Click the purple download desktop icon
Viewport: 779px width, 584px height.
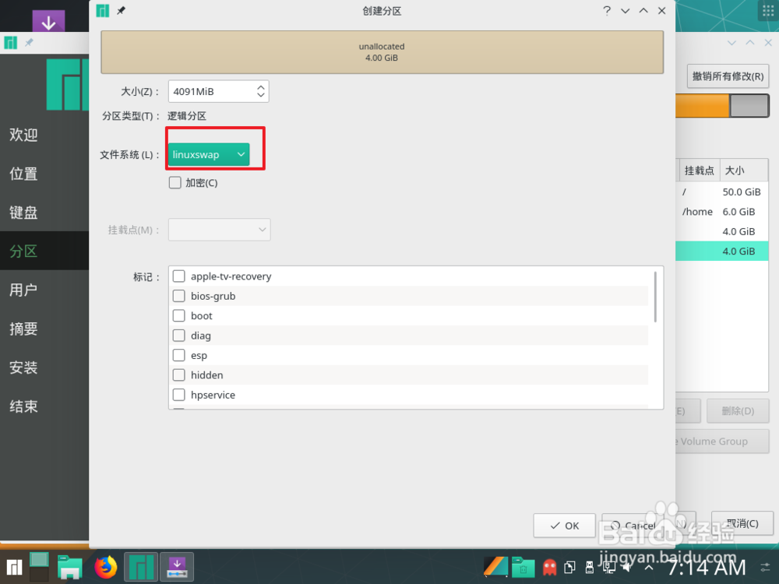point(48,21)
